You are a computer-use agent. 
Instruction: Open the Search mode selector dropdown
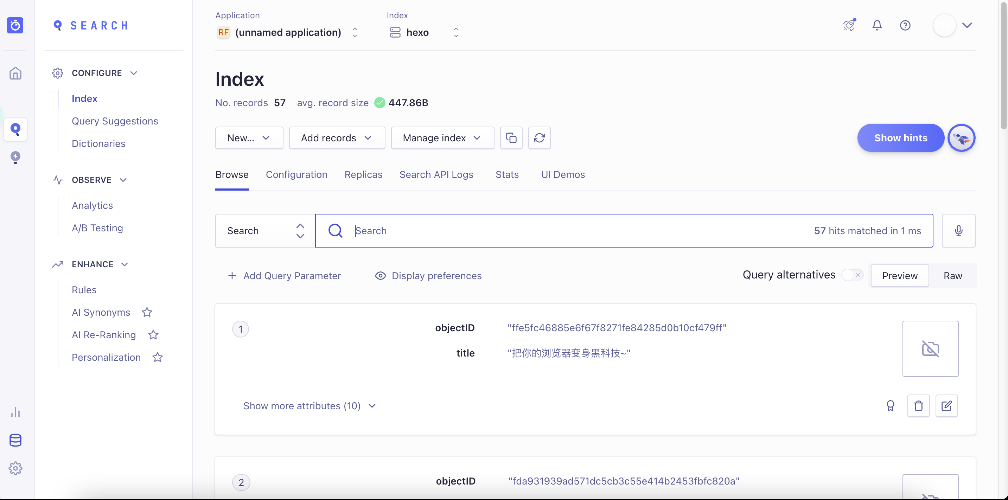point(265,231)
